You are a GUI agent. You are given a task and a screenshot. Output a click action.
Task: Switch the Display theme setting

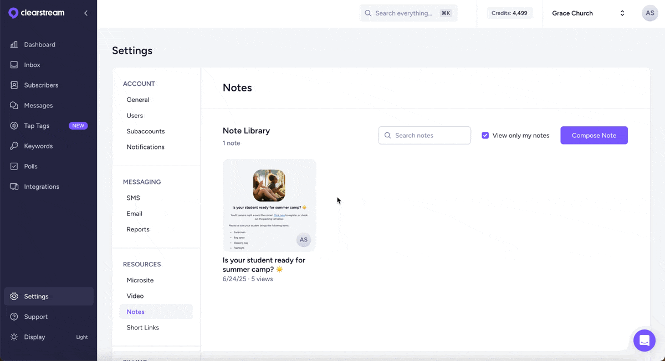click(35, 337)
